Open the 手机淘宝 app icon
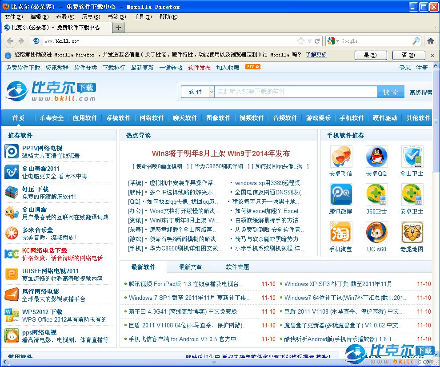Viewport: 440px width, 367px height. (x=341, y=233)
